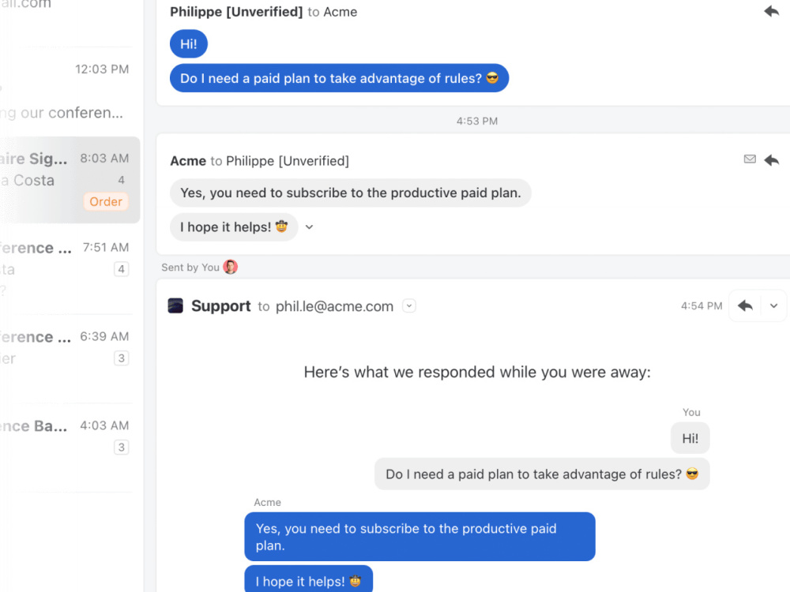The height and width of the screenshot is (592, 790).
Task: Click blue 'Yes, you need to subscribe' email bubble
Action: click(419, 537)
